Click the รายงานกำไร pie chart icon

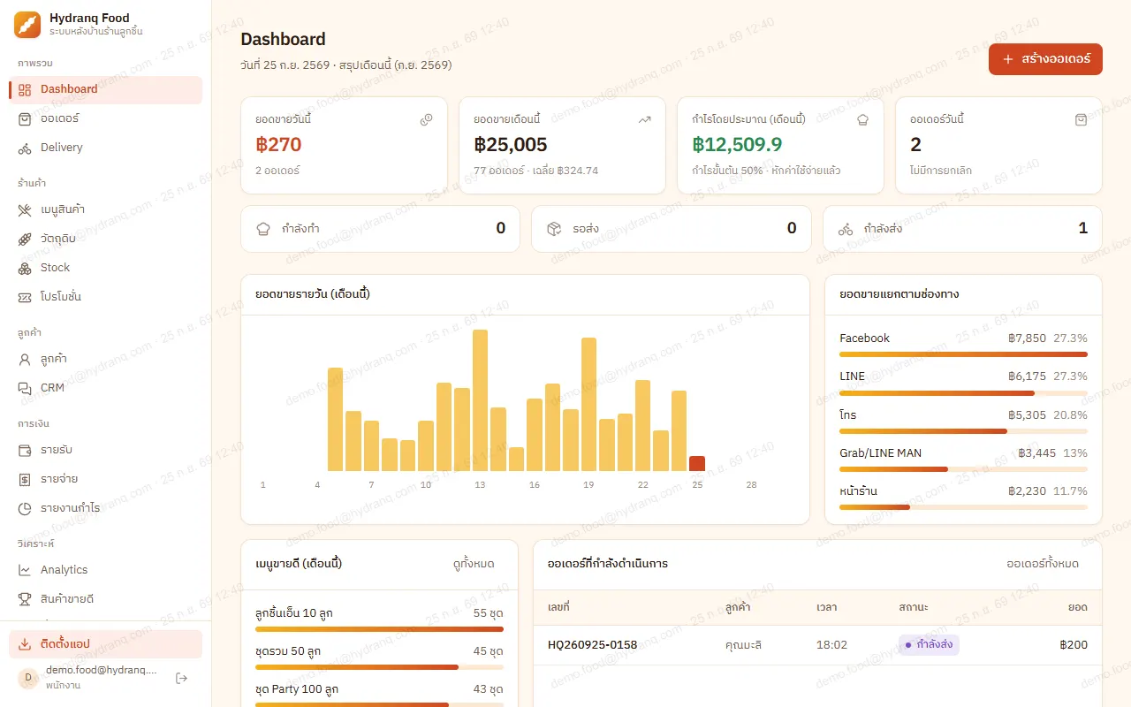(25, 508)
